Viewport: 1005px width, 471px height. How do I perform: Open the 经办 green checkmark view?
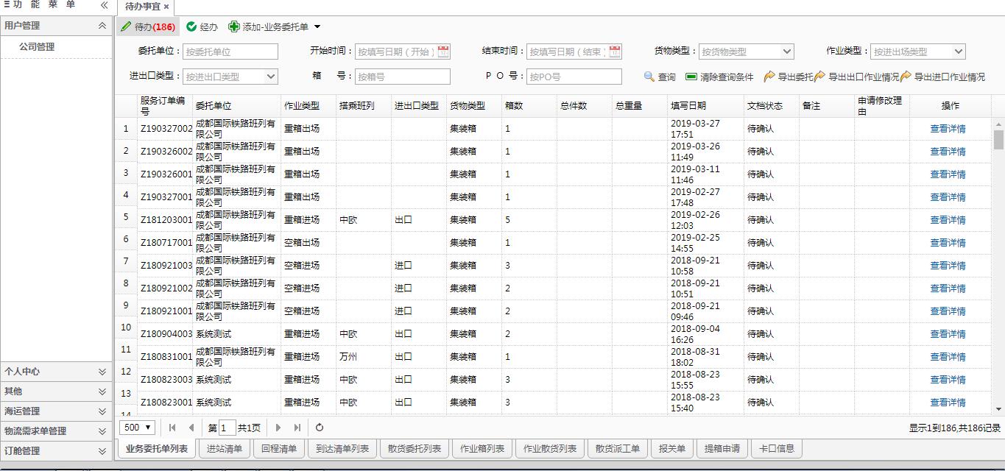coord(192,27)
